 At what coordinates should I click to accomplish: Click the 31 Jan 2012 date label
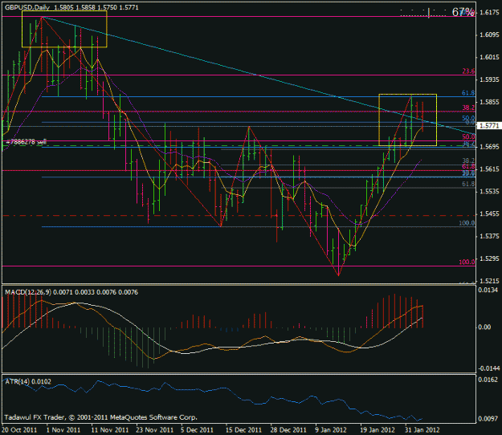click(x=422, y=430)
